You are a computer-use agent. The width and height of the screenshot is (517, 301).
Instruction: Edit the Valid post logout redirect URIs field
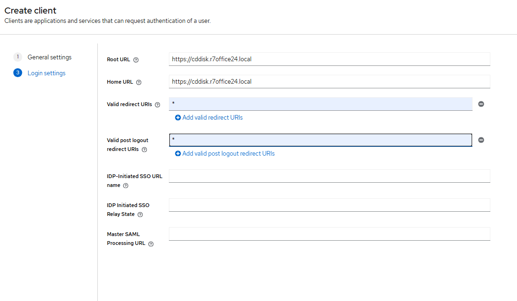coord(320,140)
